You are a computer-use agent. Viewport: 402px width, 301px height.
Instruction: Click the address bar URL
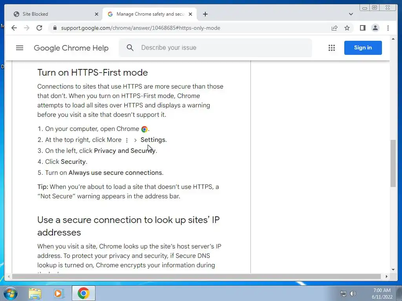[141, 28]
